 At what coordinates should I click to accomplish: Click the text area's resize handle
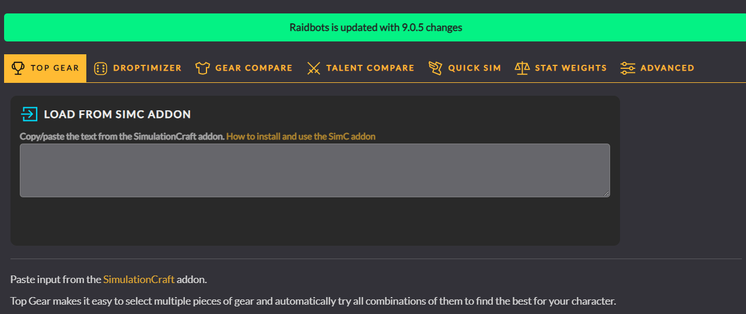tap(607, 194)
